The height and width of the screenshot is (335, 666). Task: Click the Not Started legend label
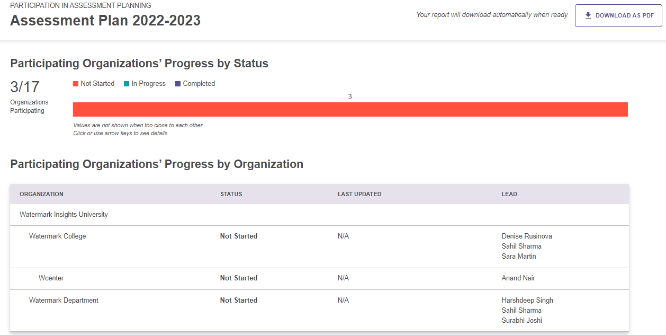(97, 84)
